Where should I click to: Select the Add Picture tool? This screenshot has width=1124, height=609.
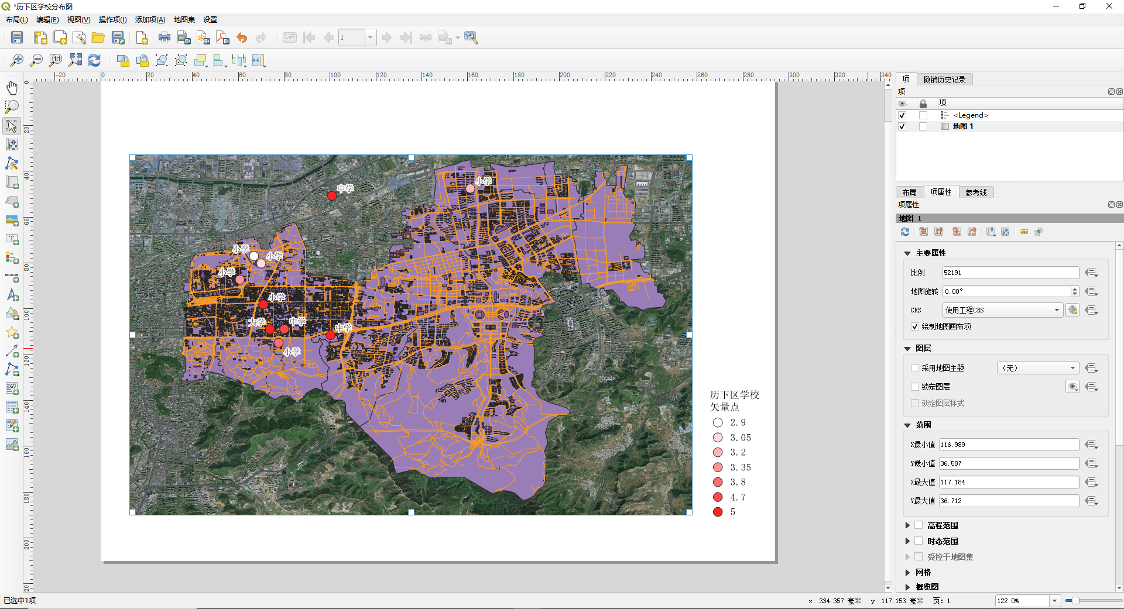click(12, 220)
